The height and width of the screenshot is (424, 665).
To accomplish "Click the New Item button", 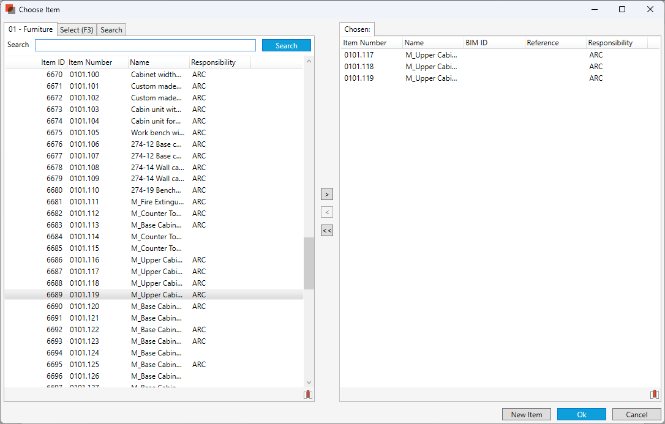I will 526,414.
